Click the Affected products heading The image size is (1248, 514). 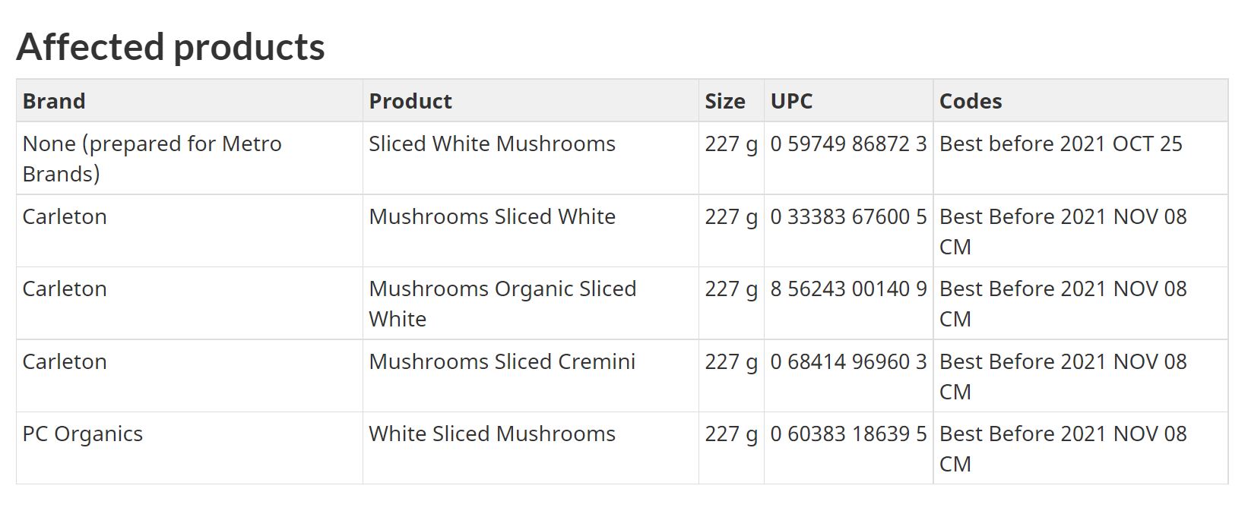click(170, 46)
